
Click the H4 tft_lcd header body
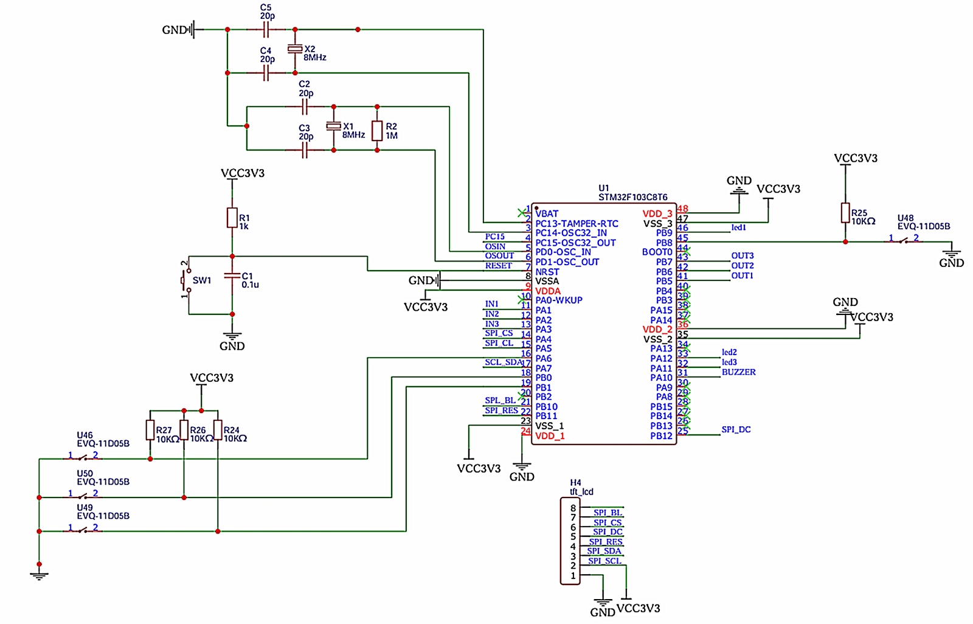(x=570, y=541)
